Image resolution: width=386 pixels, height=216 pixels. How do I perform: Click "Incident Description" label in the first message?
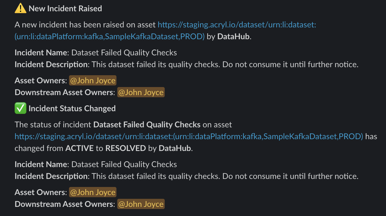(x=51, y=64)
